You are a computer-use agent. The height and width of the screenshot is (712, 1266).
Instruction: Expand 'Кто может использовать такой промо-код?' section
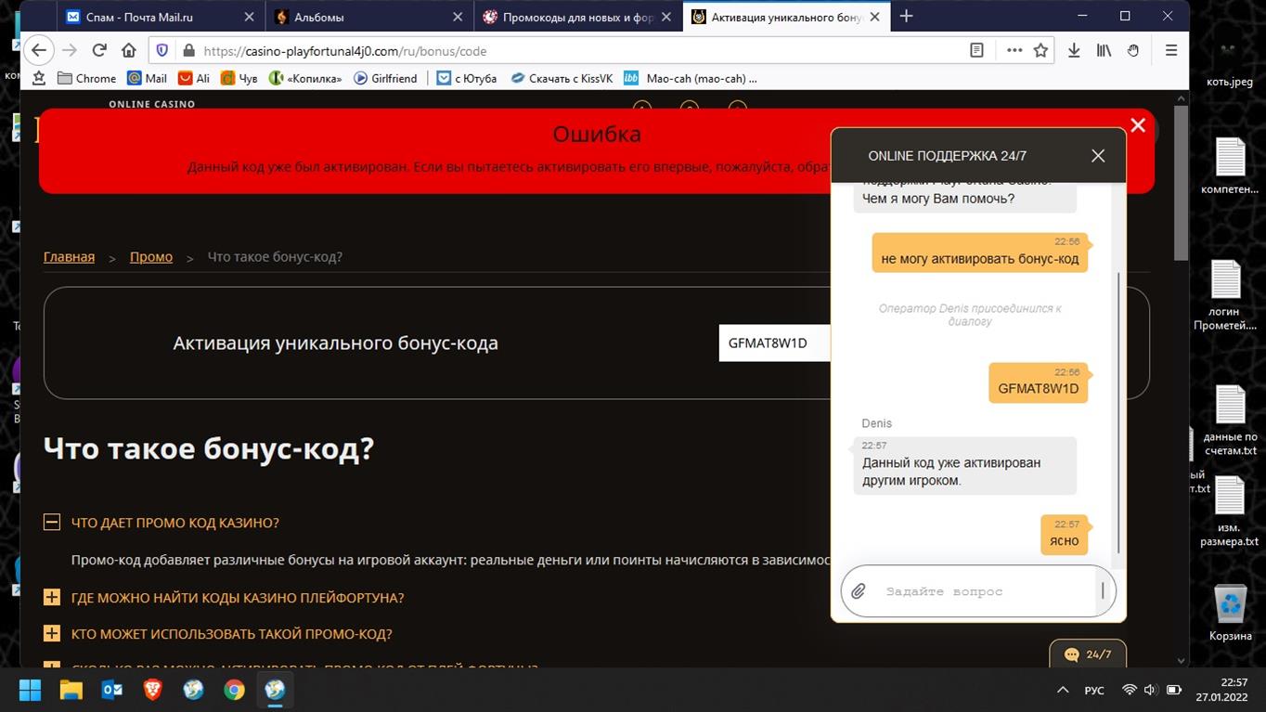click(52, 634)
